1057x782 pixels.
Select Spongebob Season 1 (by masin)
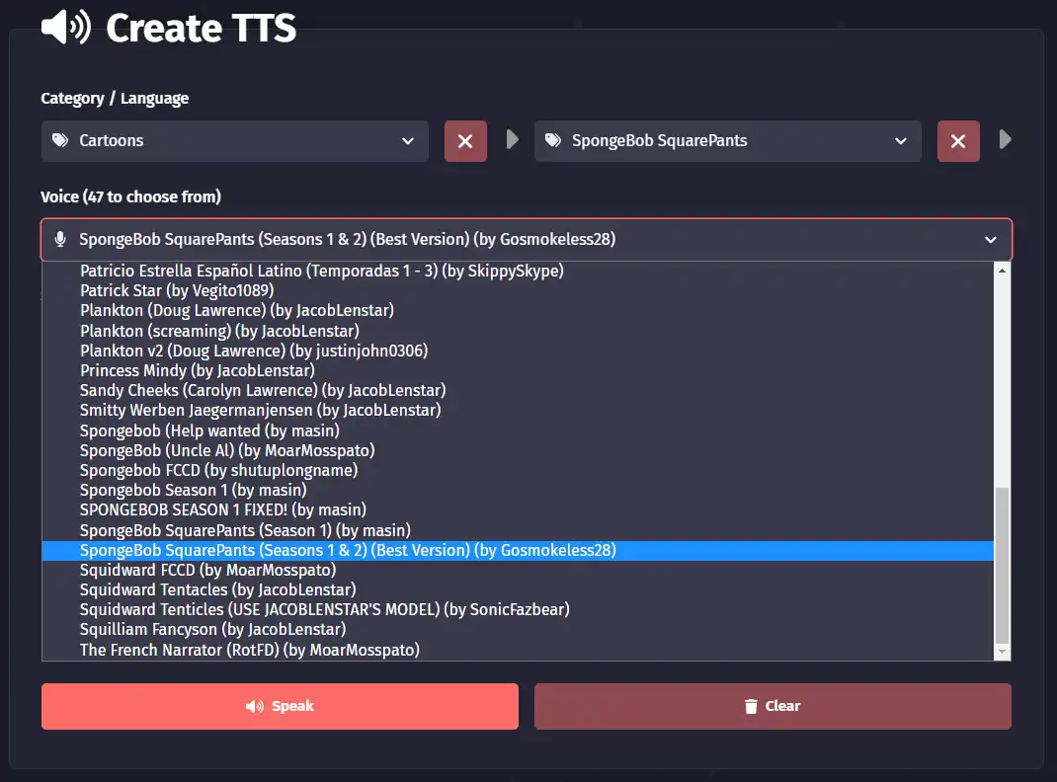pyautogui.click(x=518, y=491)
